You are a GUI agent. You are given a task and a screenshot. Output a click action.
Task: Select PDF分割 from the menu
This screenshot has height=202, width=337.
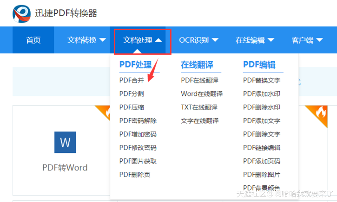tap(132, 94)
